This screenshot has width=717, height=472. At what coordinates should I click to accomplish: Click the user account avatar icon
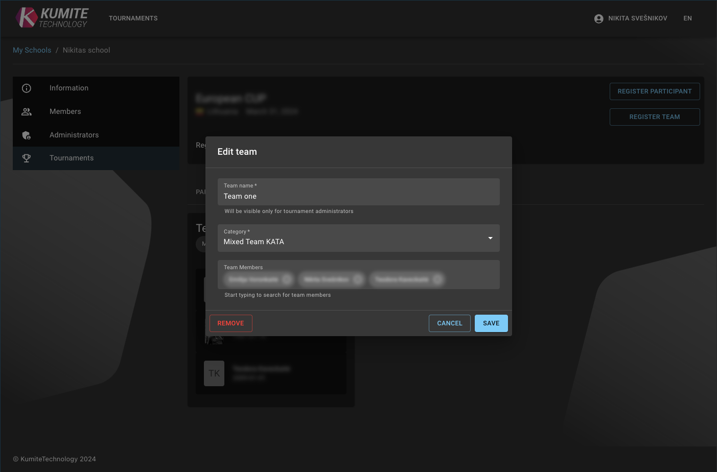pyautogui.click(x=598, y=18)
